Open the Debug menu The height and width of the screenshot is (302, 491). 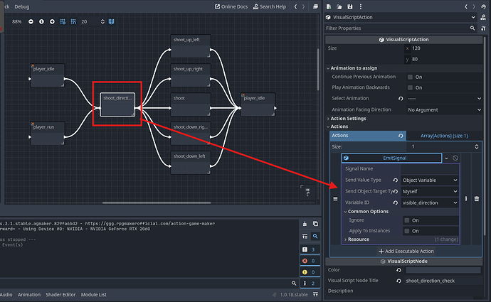[x=22, y=6]
